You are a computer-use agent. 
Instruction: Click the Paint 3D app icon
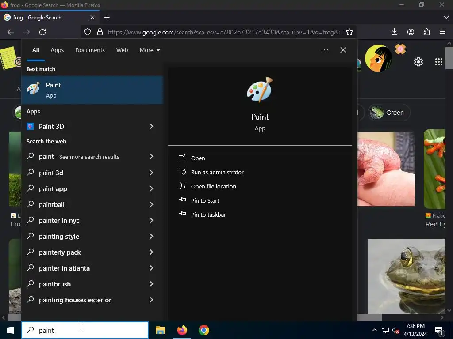30,126
